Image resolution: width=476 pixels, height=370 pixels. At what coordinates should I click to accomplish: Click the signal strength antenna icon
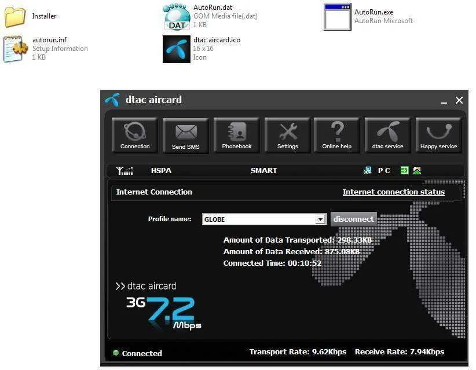click(124, 171)
